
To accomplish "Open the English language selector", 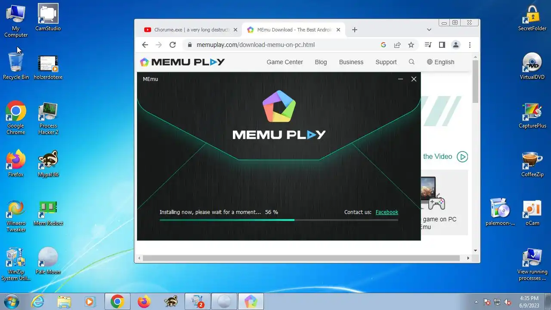I will (x=440, y=62).
